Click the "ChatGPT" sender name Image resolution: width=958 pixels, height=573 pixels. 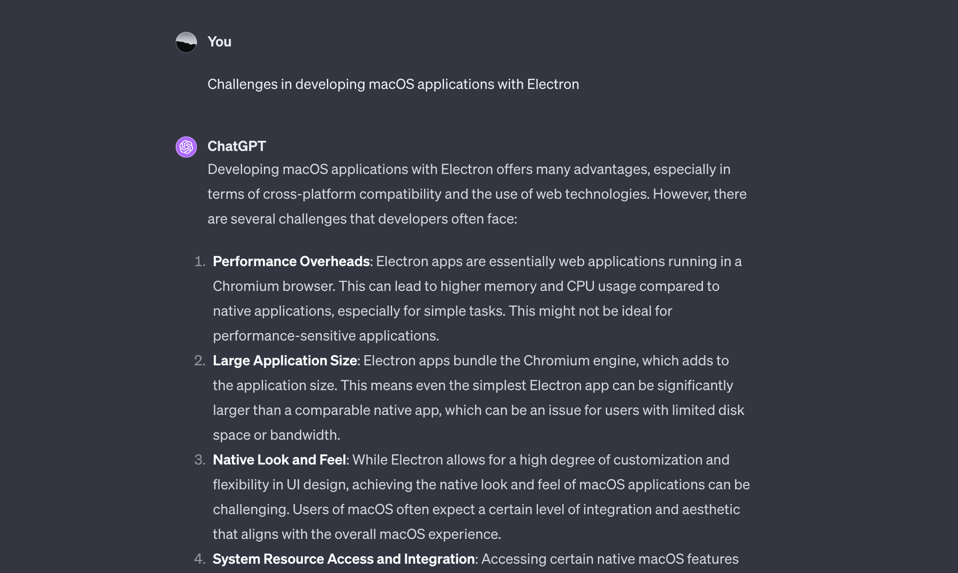pyautogui.click(x=237, y=146)
